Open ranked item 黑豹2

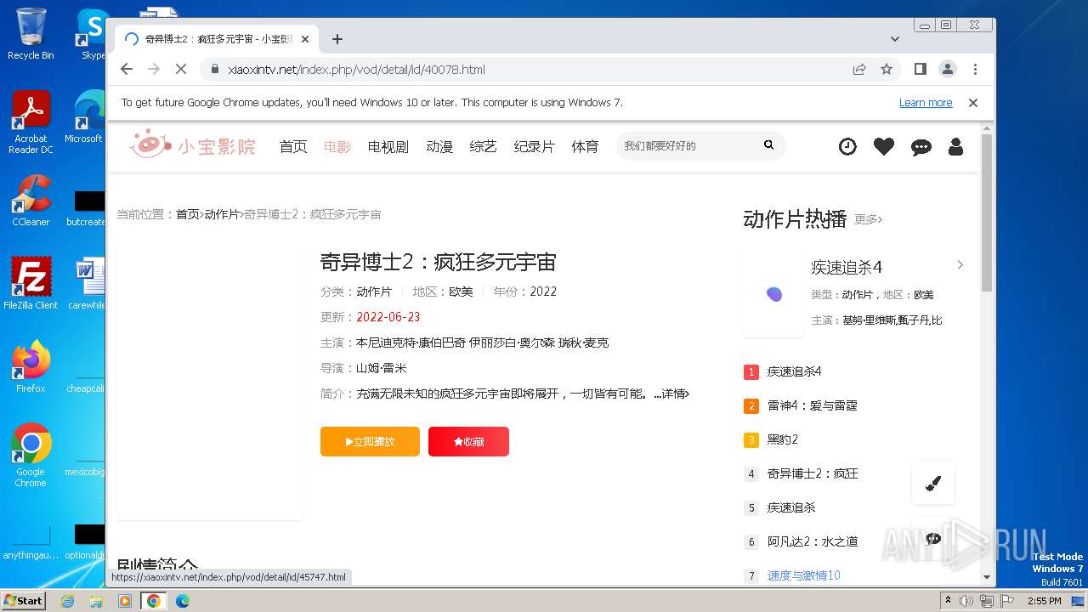click(x=782, y=439)
